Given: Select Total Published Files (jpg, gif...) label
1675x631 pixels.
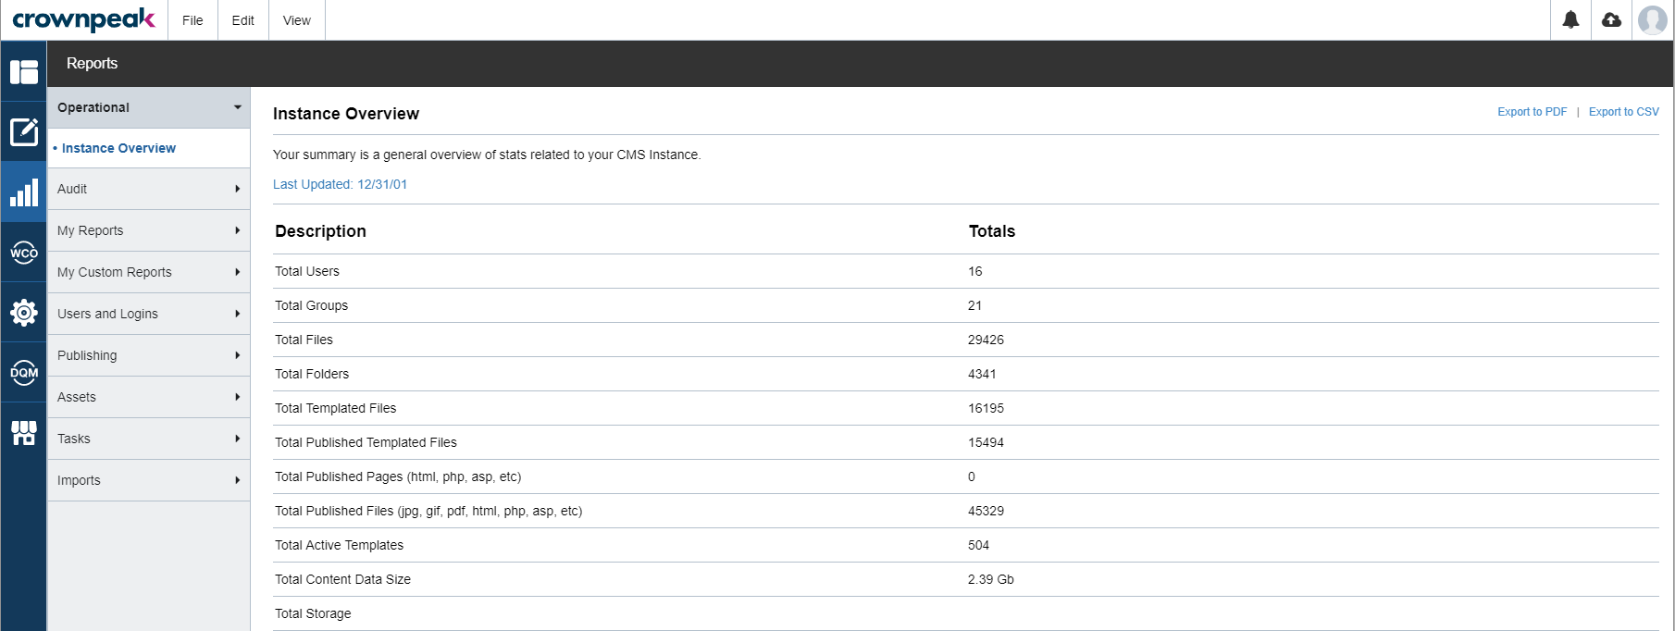Looking at the screenshot, I should coord(428,511).
